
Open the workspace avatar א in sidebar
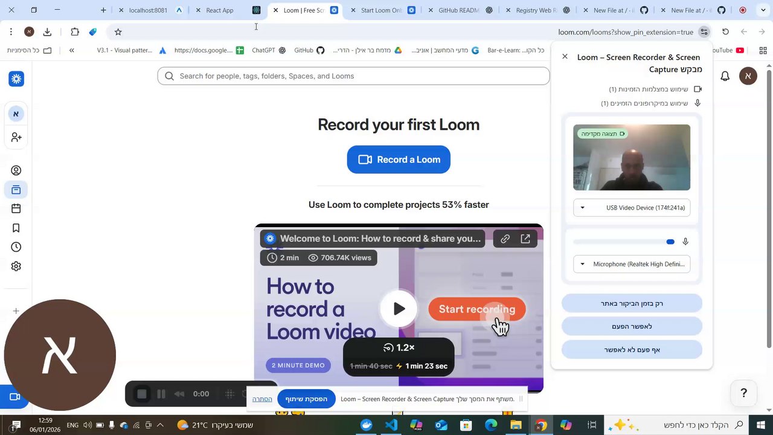pyautogui.click(x=16, y=114)
